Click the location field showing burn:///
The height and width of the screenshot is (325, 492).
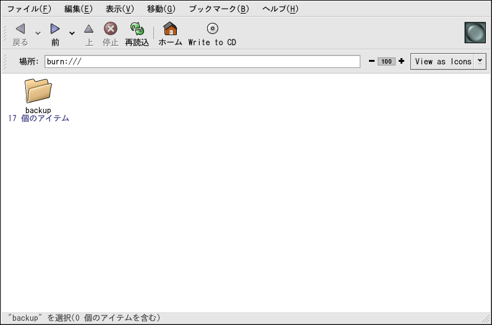tap(202, 62)
